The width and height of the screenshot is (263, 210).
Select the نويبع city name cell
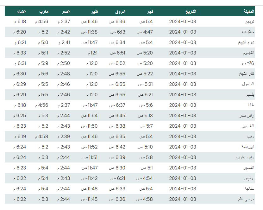click(x=250, y=22)
